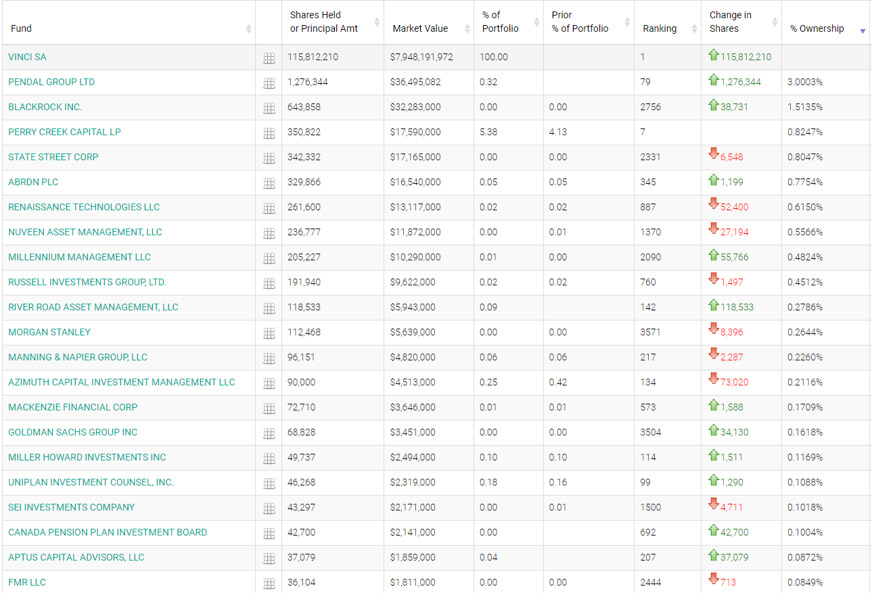
Task: Open AZIMUTH CAPITAL INVESTMENT MANAGEMENT link
Action: coord(122,382)
